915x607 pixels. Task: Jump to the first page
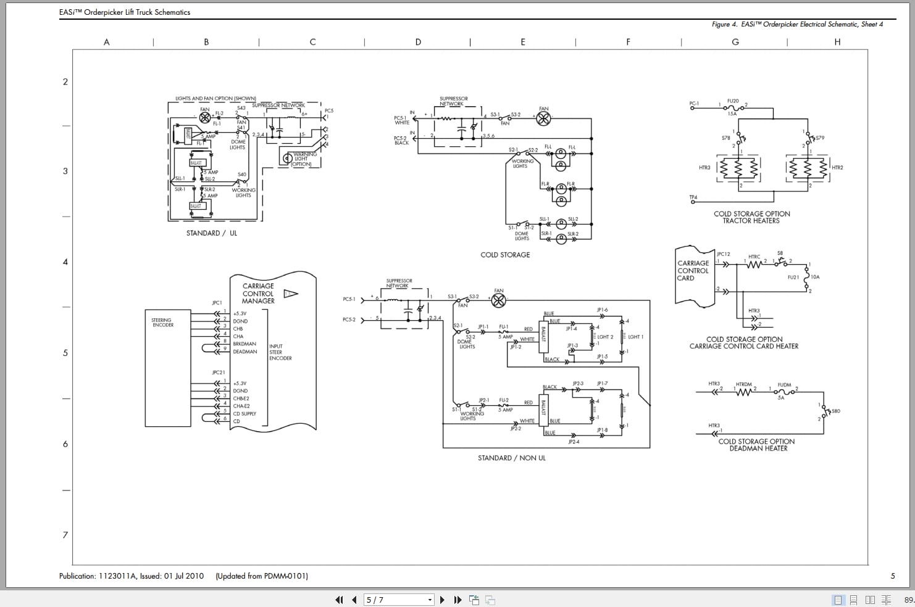click(x=338, y=599)
